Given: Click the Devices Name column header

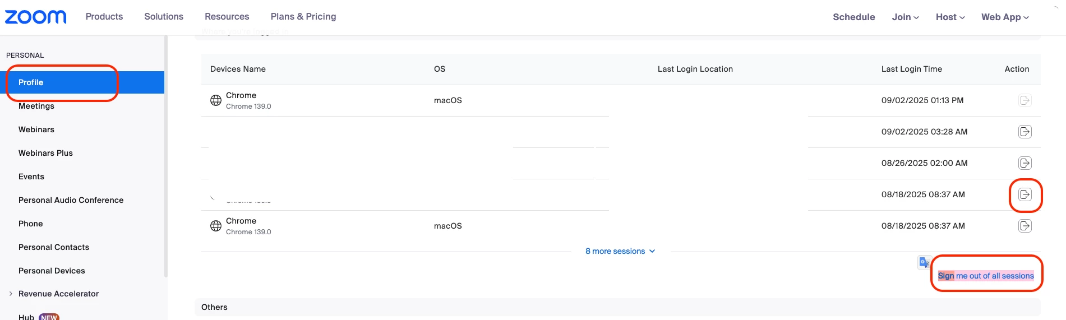Looking at the screenshot, I should coord(238,69).
